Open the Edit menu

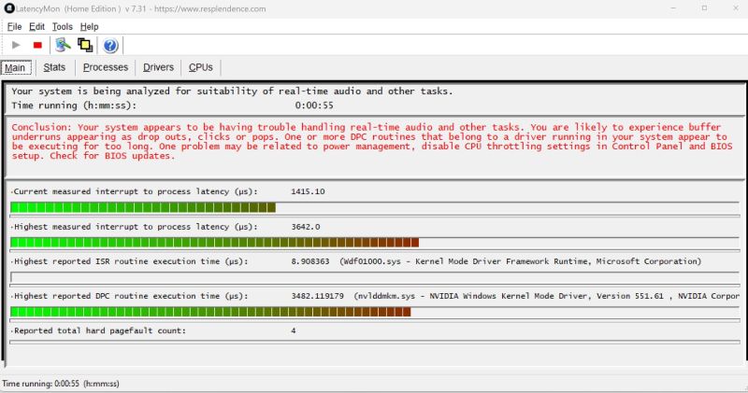36,27
